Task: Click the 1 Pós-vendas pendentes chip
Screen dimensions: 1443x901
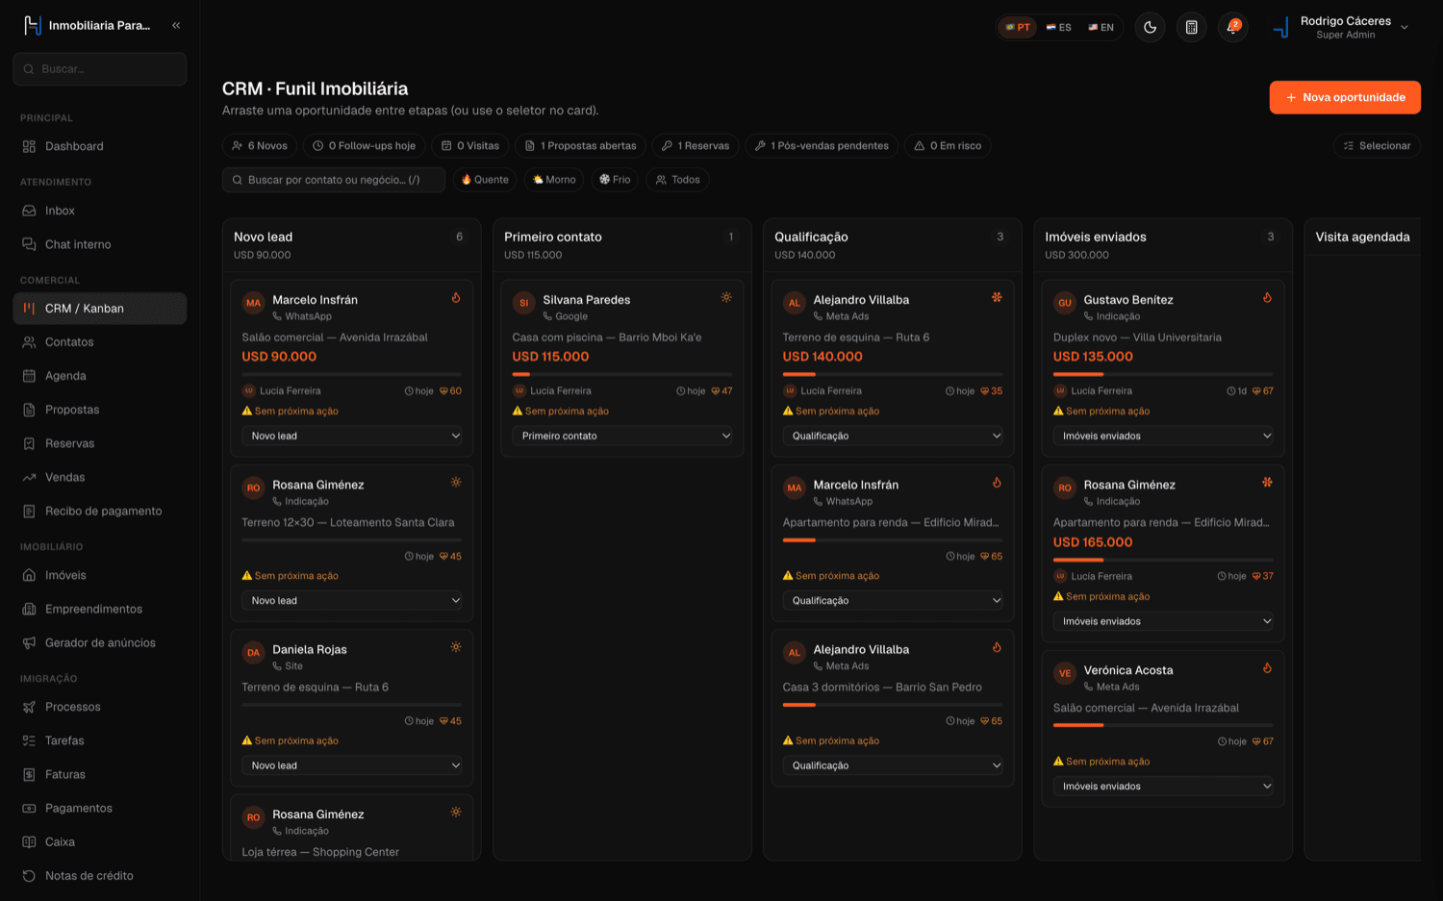Action: point(823,146)
